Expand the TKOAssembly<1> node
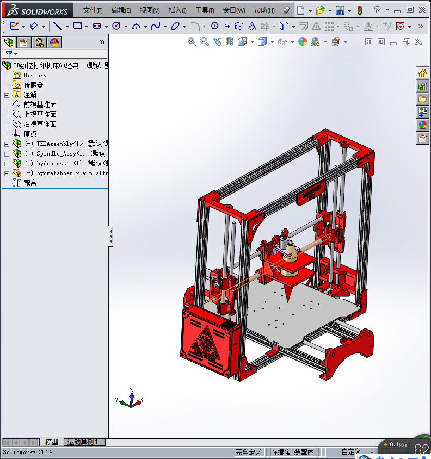 [x=7, y=144]
